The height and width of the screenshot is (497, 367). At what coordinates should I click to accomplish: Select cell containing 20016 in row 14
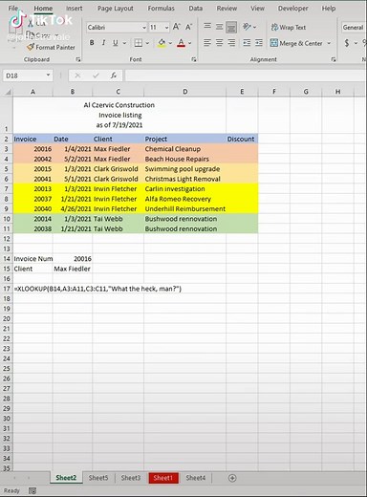(73, 259)
